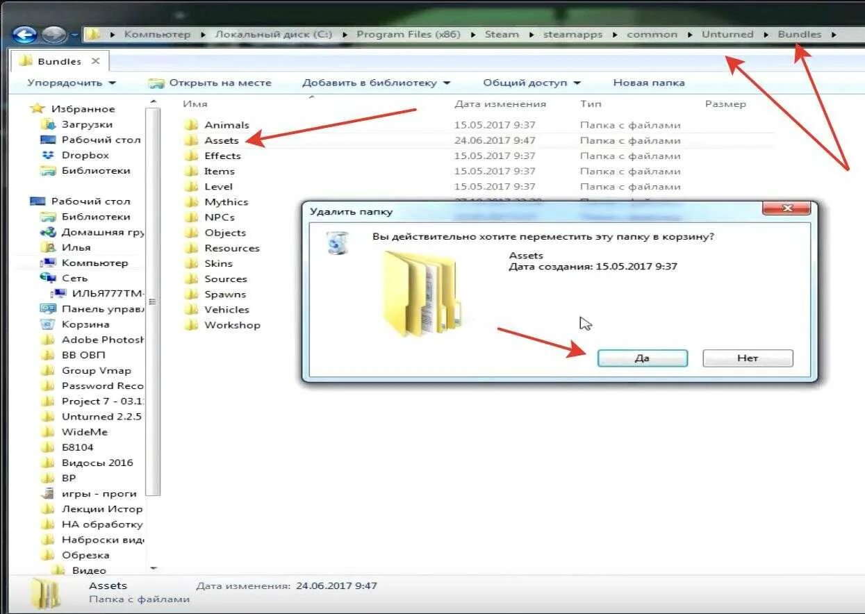Open the Animals folder icon
The image size is (865, 614).
(x=192, y=125)
